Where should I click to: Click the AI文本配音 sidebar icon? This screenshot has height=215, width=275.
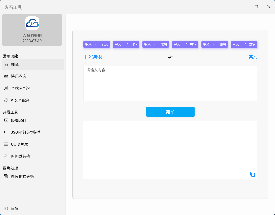pyautogui.click(x=6, y=100)
